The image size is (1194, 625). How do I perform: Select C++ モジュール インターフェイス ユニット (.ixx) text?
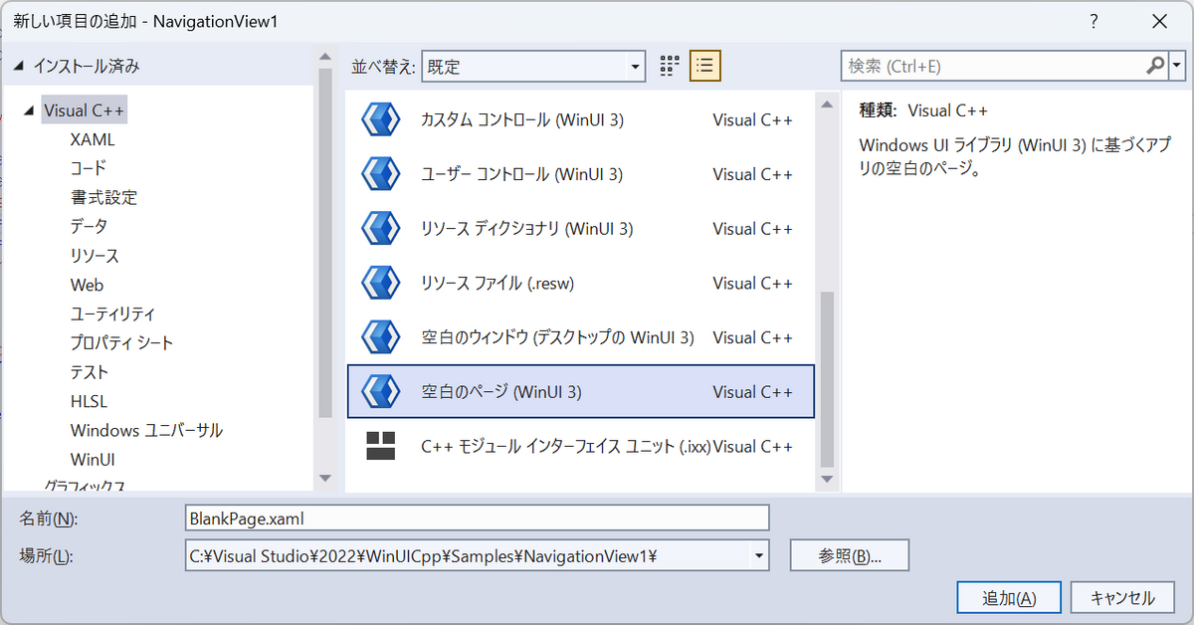pyautogui.click(x=566, y=447)
